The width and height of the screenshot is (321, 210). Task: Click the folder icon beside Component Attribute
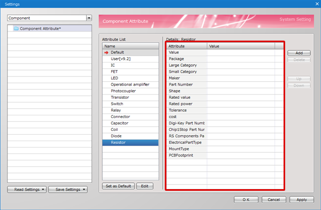16,28
